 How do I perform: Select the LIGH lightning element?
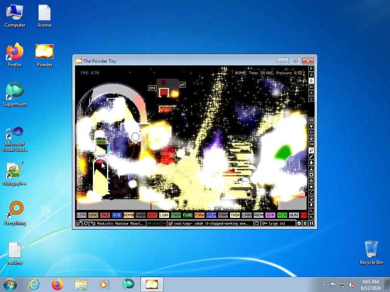coord(164,215)
